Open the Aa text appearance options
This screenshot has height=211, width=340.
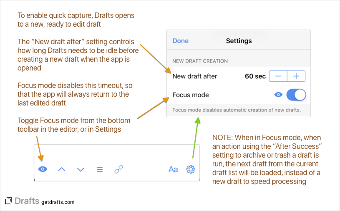click(x=173, y=169)
